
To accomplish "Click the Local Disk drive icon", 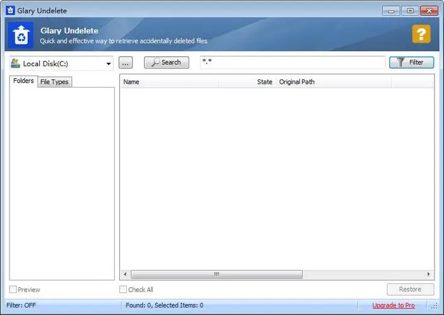I will (x=15, y=64).
